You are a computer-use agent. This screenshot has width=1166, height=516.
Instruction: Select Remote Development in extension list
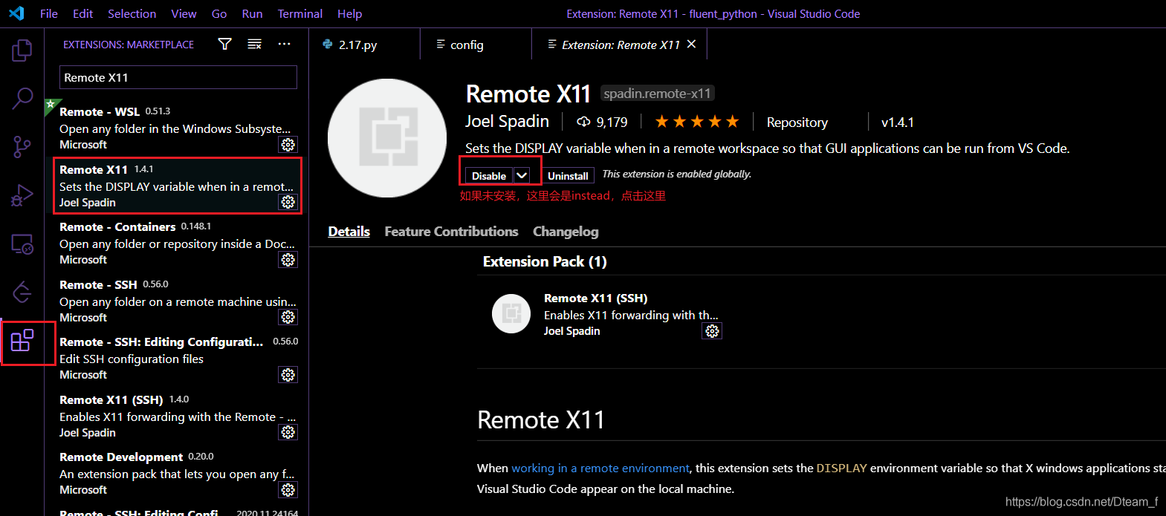coord(175,473)
